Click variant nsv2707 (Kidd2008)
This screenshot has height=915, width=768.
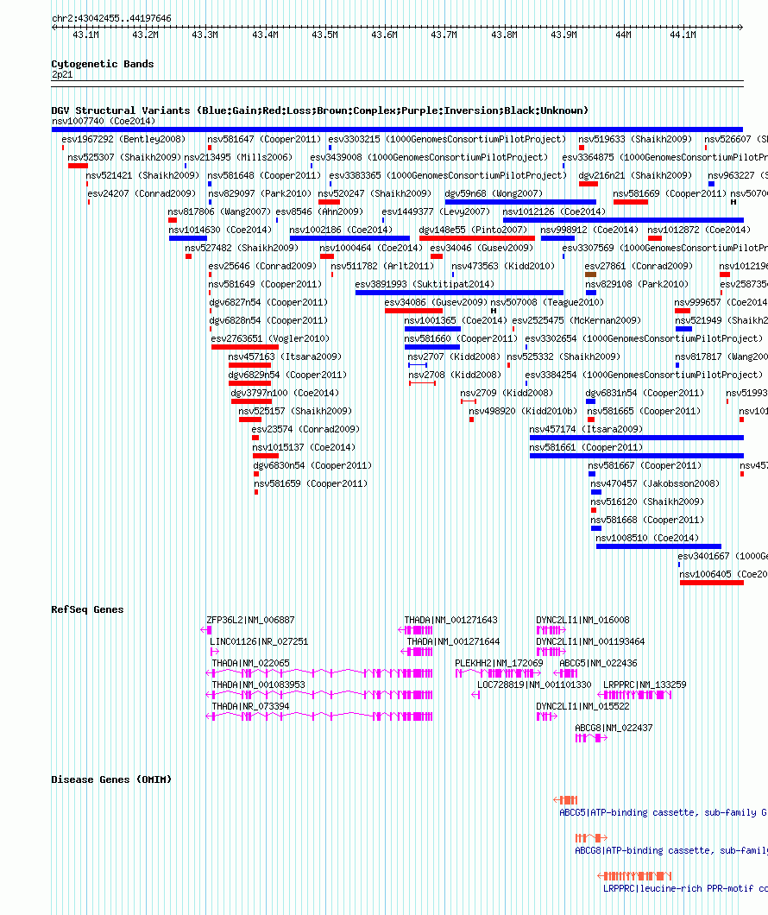454,357
